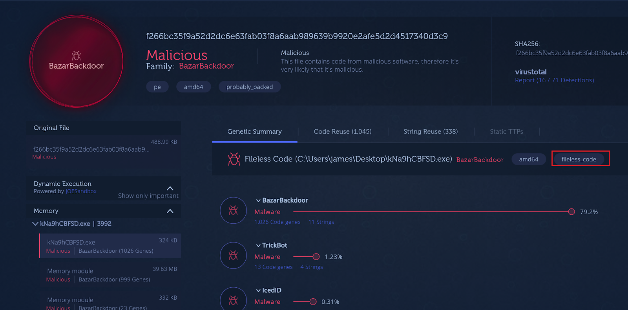The height and width of the screenshot is (310, 628).
Task: Click the 11 Strings link under BazarBackdoor
Action: point(321,222)
